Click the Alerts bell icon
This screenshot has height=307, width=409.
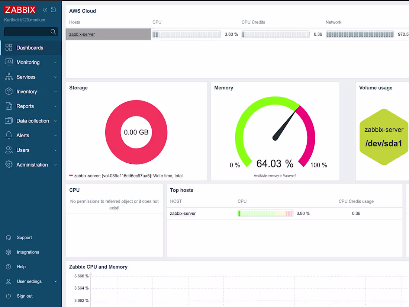tap(9, 135)
